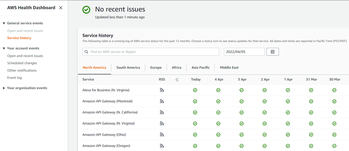Click Amazon API Gateway (Oregon) label
Screen dimensions: 349x151
(x=106, y=146)
